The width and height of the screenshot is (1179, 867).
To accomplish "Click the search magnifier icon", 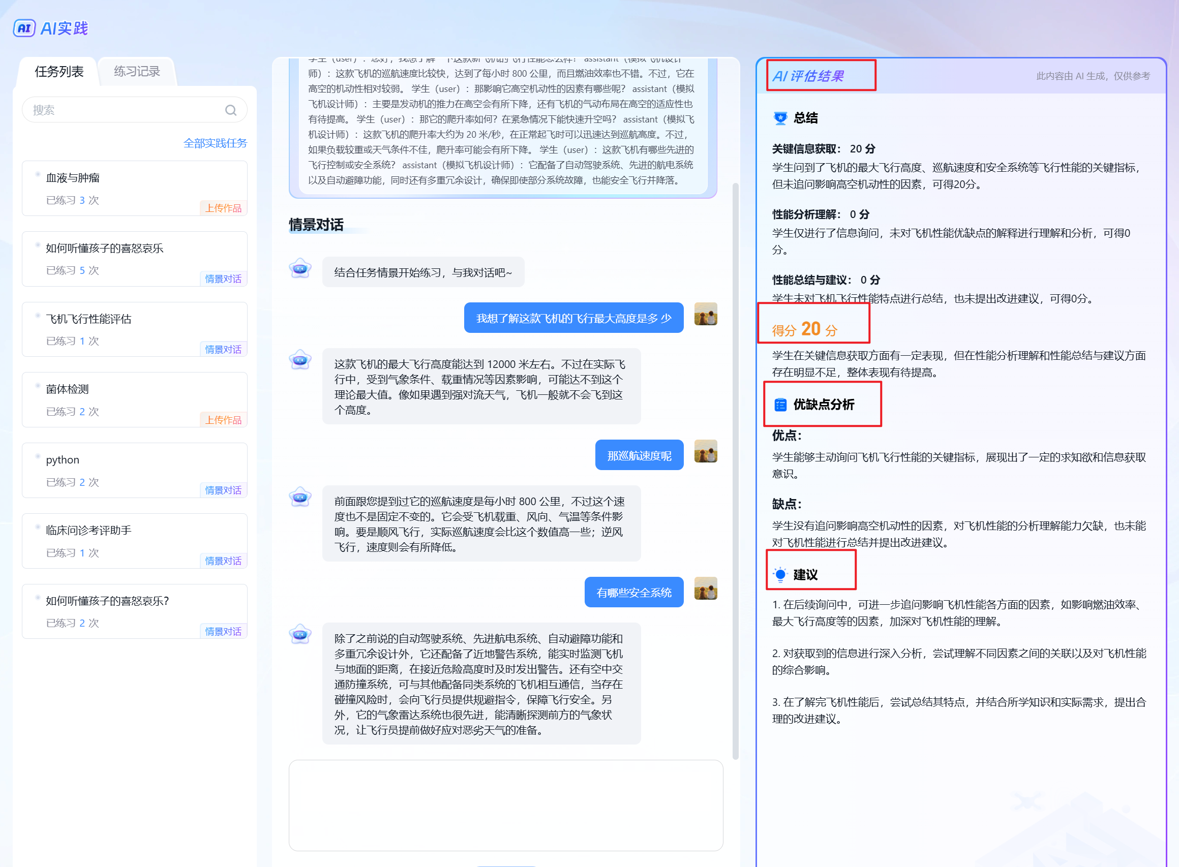I will pos(230,110).
